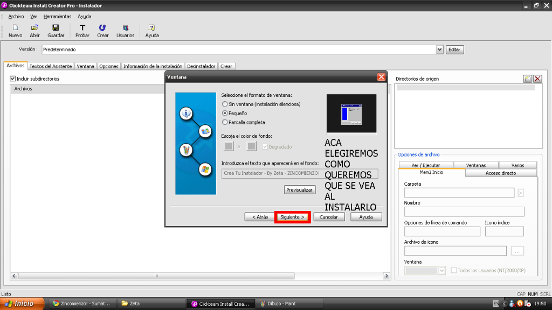Switch to Dibujo - Paint taskbar item
Screen dimensions: 552x310
(289, 304)
